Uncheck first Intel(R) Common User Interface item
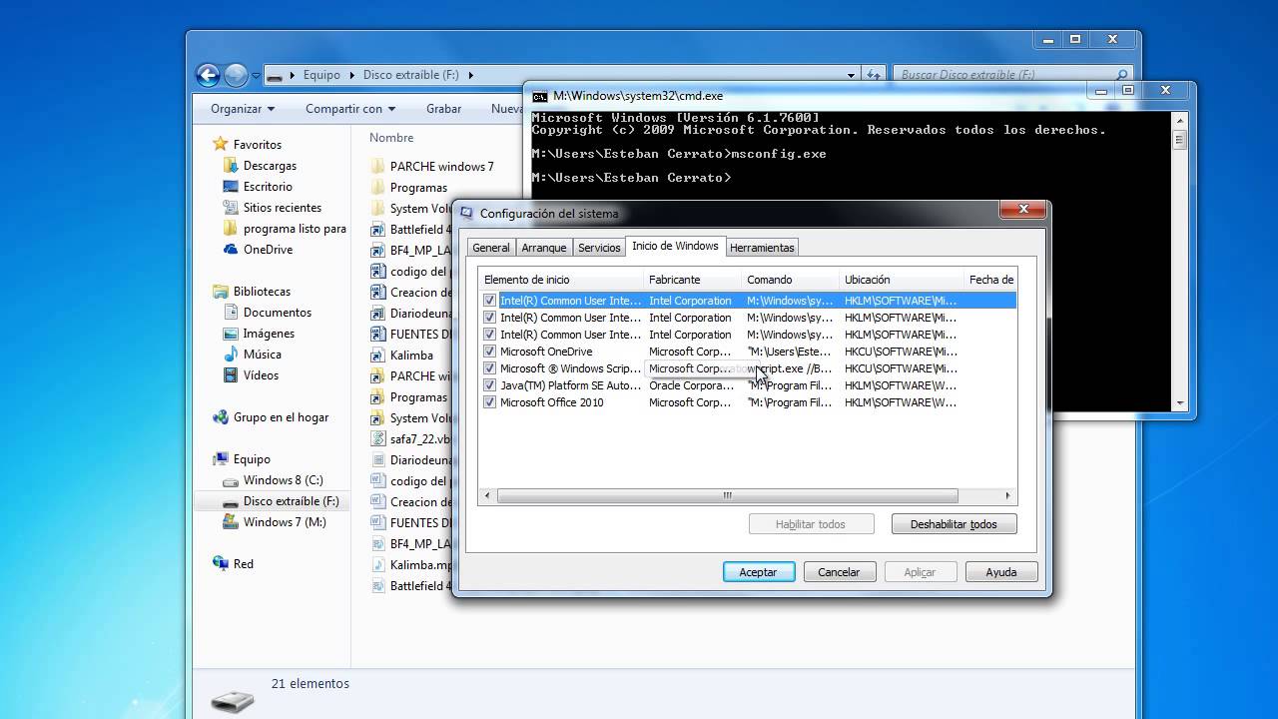The image size is (1278, 719). tap(489, 301)
